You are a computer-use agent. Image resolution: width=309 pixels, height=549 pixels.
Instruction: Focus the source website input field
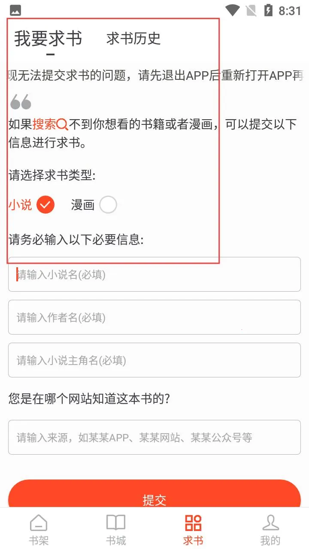pos(154,437)
